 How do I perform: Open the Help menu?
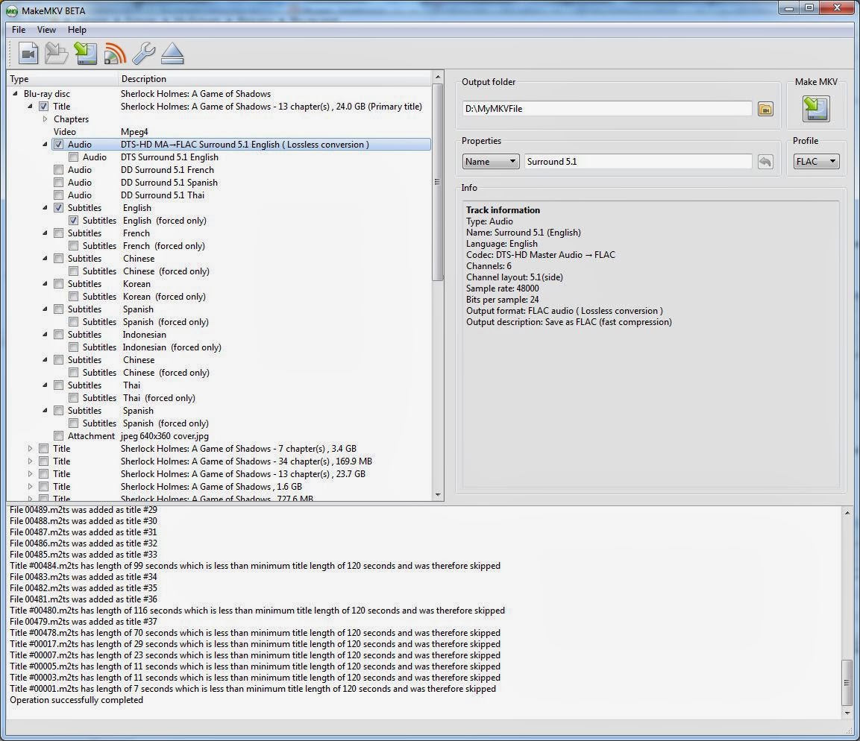pyautogui.click(x=77, y=30)
